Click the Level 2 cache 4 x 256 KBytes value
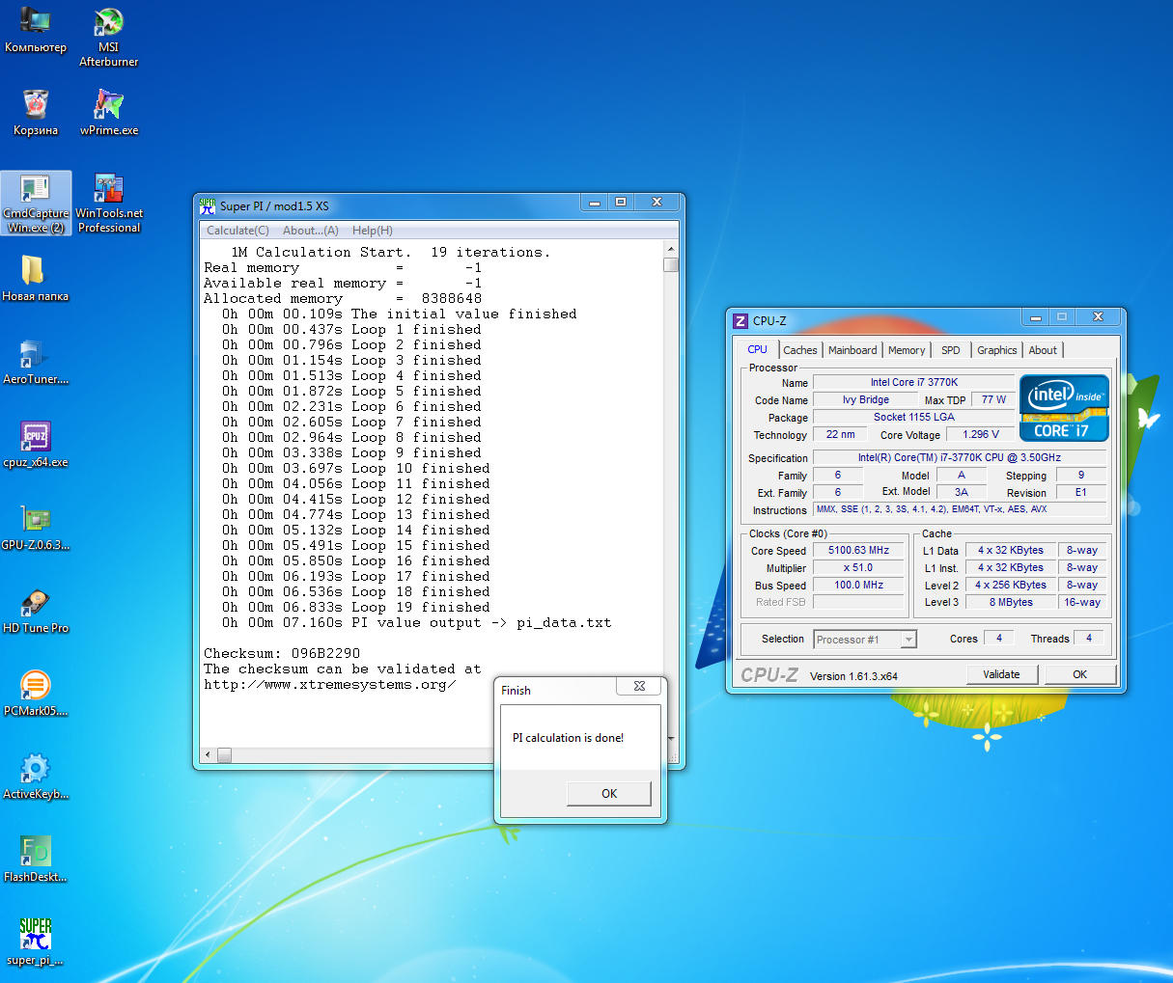1173x983 pixels. point(1011,586)
